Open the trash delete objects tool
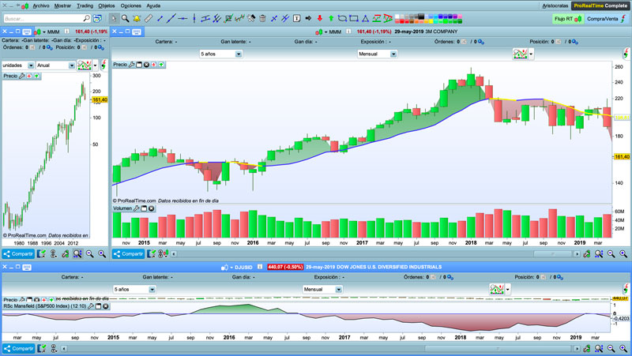632x356 pixels. pos(262,18)
